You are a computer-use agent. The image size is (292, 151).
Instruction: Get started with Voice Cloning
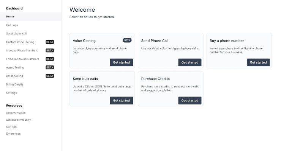(x=122, y=62)
